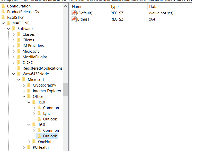Click the Classes key folder icon
The height and width of the screenshot is (151, 214).
point(19,34)
